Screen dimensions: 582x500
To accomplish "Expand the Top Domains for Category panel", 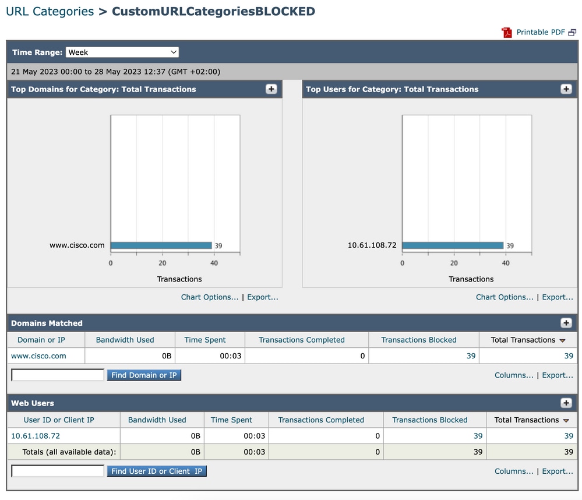I will point(271,89).
